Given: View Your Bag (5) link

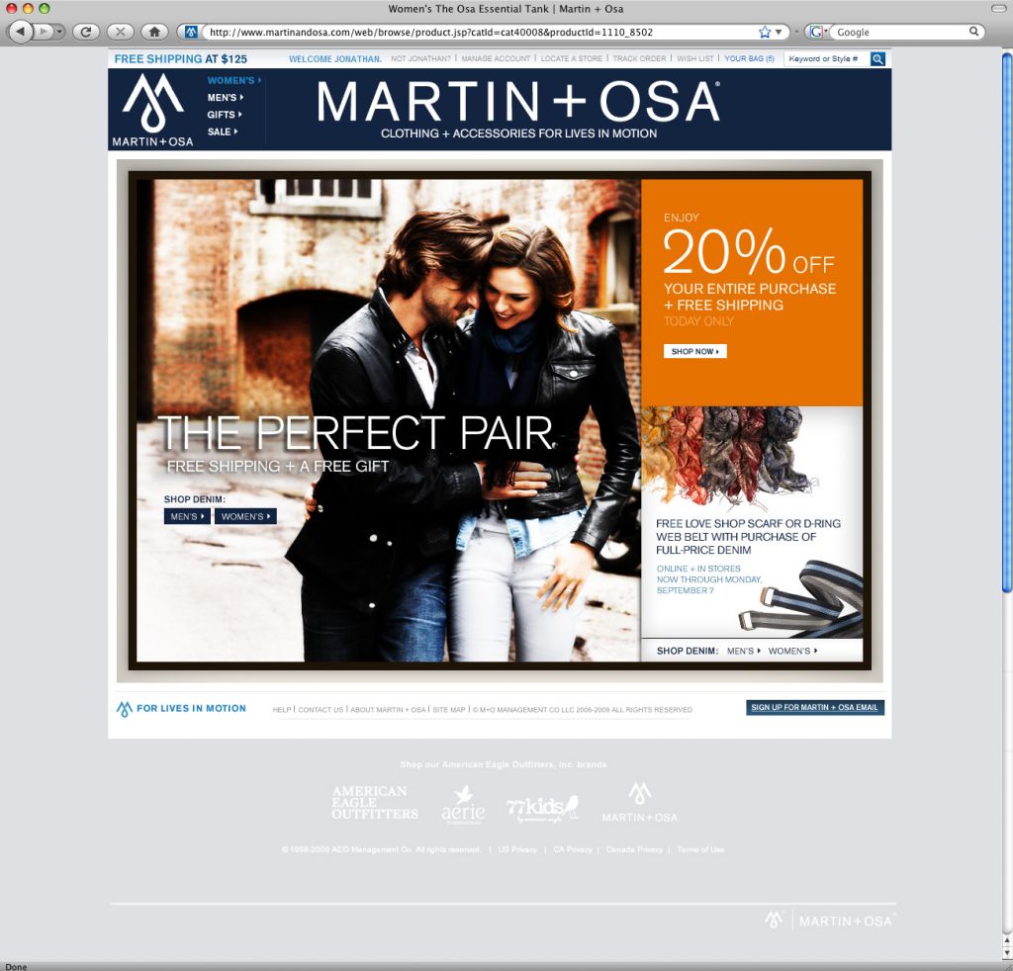Looking at the screenshot, I should click(749, 58).
